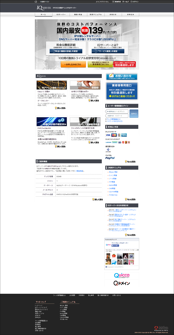Click the JCB card icon
The image size is (174, 335).
coord(119,135)
